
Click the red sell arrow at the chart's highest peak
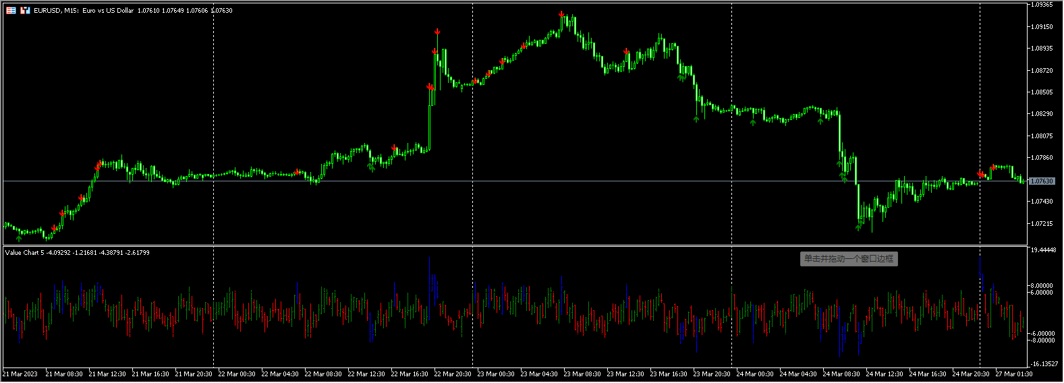(x=561, y=13)
